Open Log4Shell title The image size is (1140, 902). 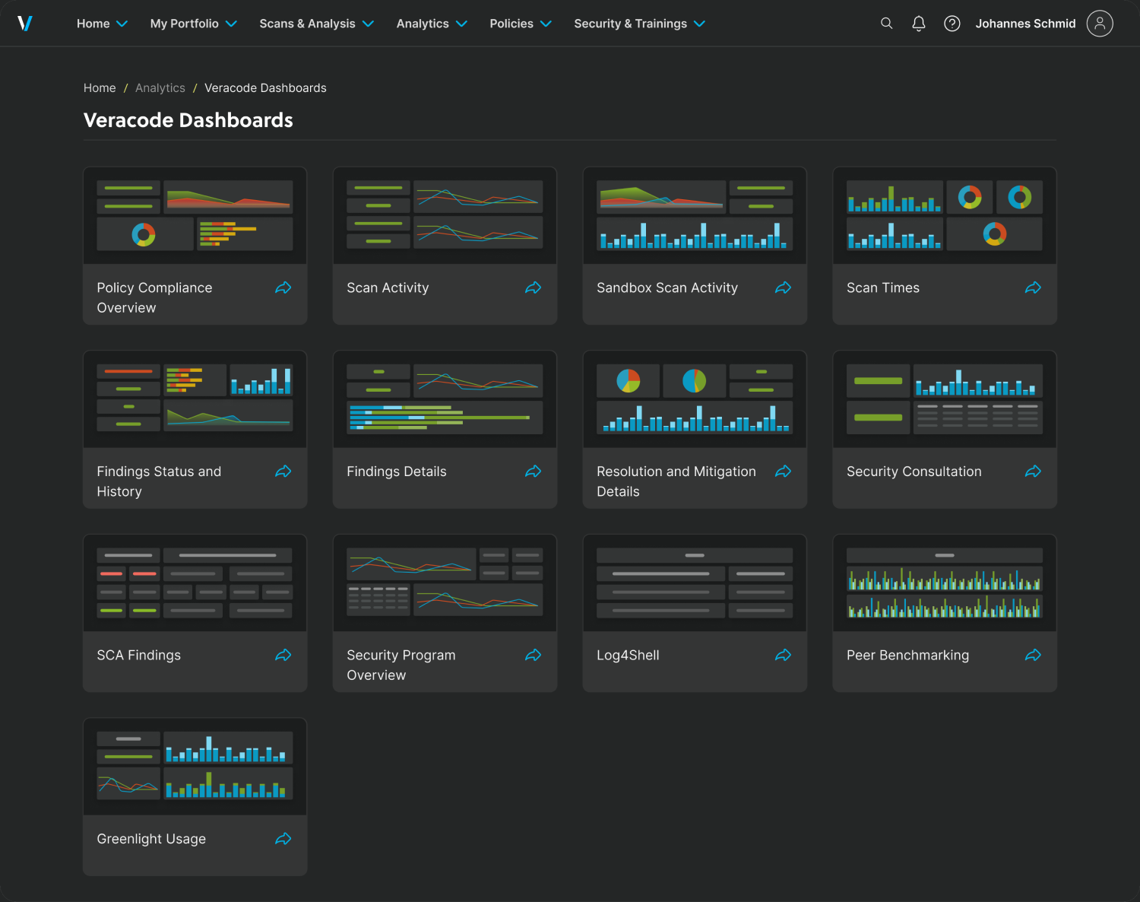tap(628, 655)
